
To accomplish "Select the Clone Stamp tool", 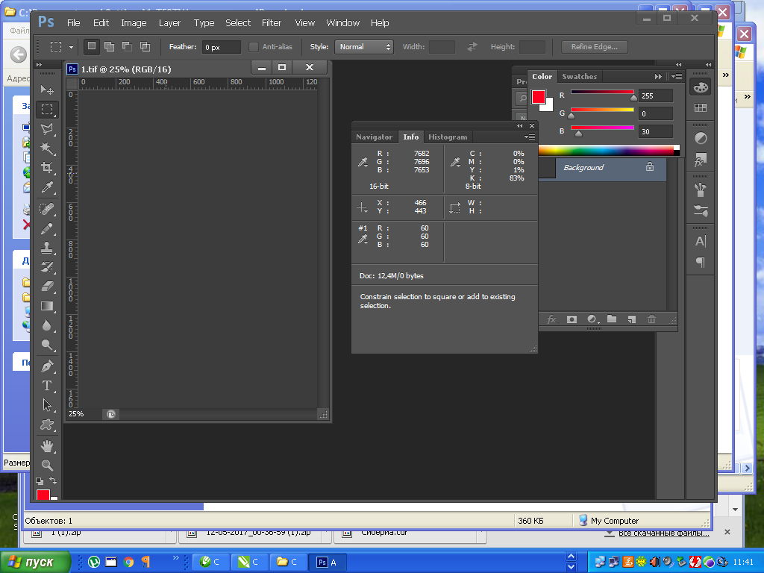I will pyautogui.click(x=47, y=248).
